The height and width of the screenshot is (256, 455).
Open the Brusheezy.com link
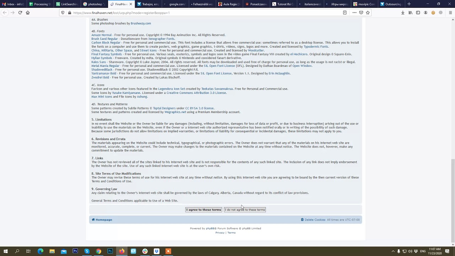141,23
